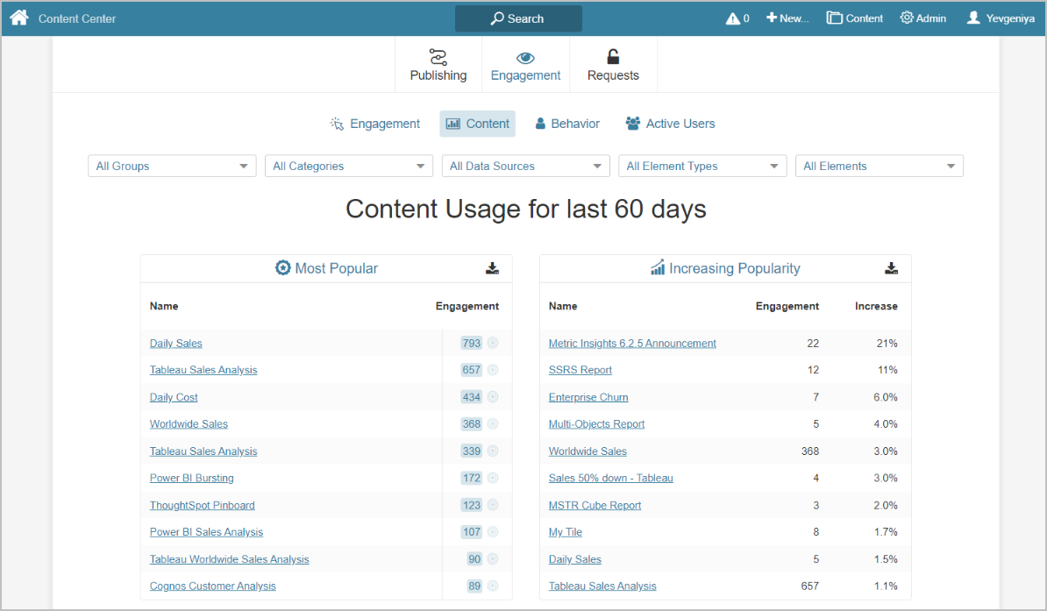
Task: Open Metric Insights 6.2.5 Announcement link
Action: click(x=632, y=344)
